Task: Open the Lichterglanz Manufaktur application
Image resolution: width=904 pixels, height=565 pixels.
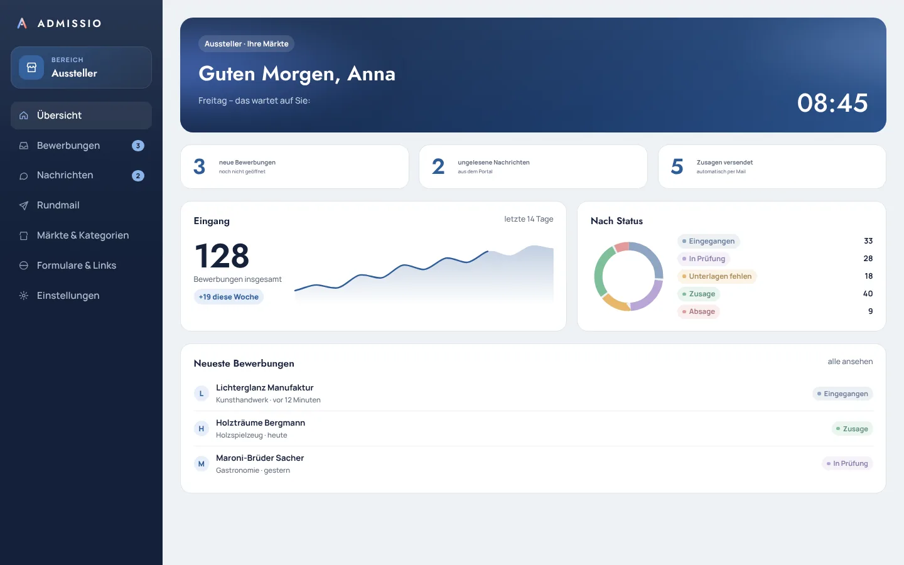Action: coord(534,394)
